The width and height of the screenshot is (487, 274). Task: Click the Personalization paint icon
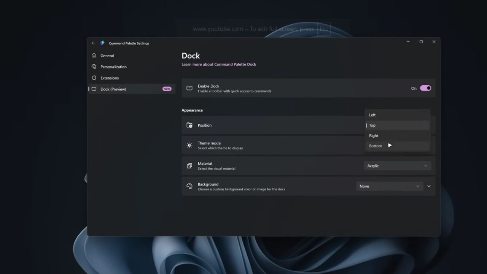click(94, 67)
